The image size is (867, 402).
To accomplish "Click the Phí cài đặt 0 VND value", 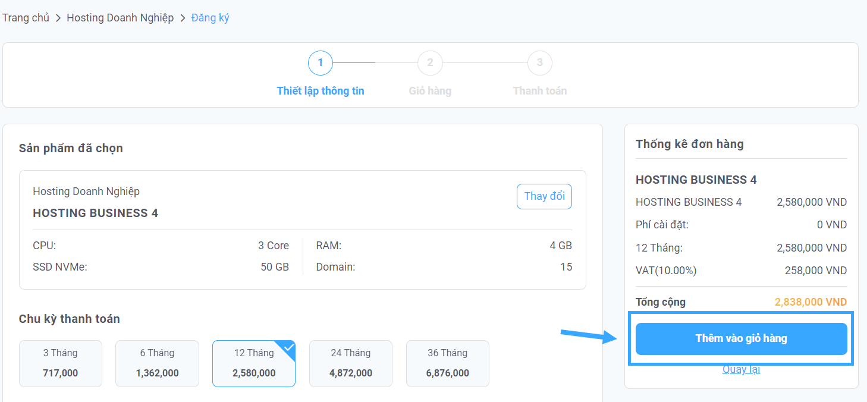I will coord(832,225).
